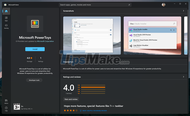Click the fifth empty star of the review

point(77,110)
